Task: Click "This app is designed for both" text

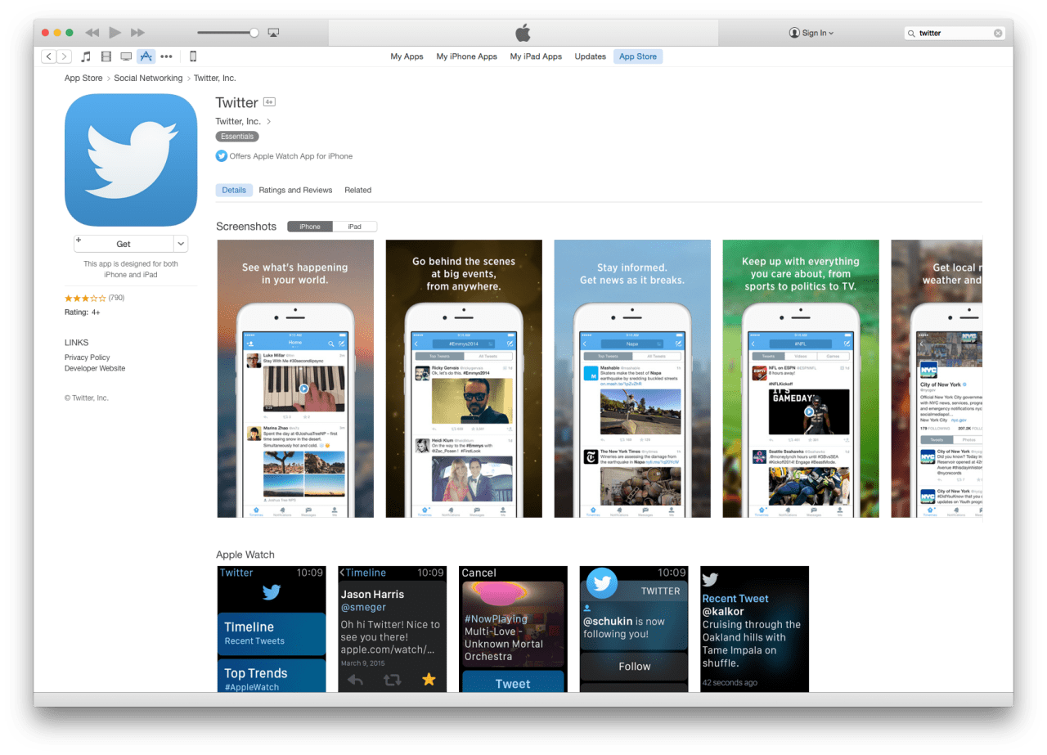Action: pyautogui.click(x=131, y=264)
